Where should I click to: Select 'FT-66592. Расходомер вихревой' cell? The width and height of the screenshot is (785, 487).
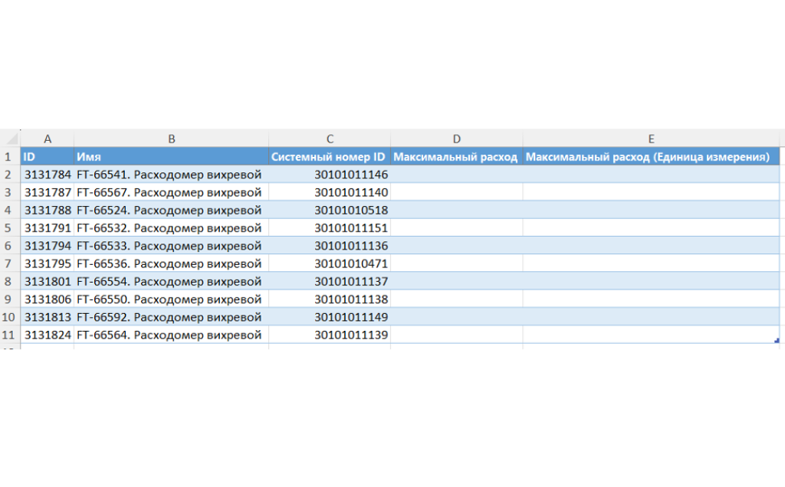click(171, 317)
